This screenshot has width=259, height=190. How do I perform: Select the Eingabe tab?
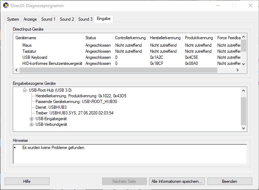(x=104, y=19)
